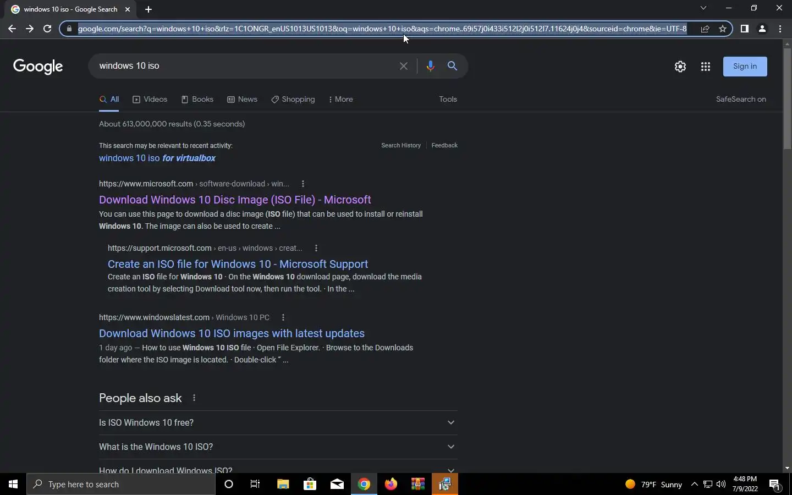The width and height of the screenshot is (792, 495).
Task: Open the tab search dropdown arrow
Action: (703, 8)
